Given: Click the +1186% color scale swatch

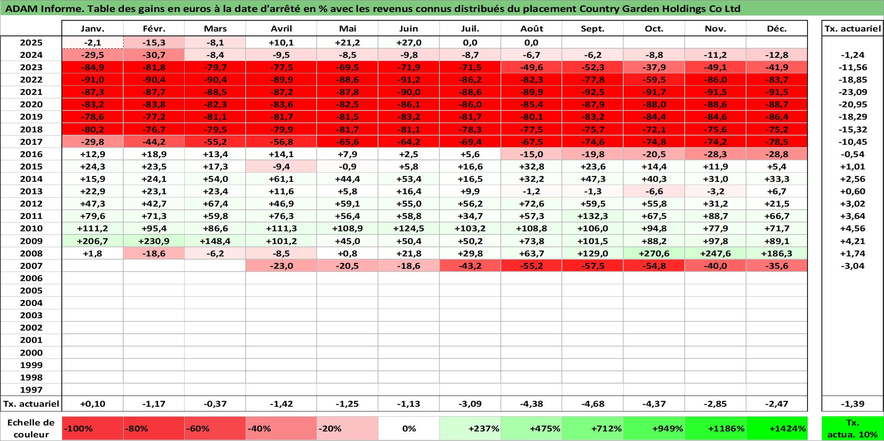Looking at the screenshot, I should tap(715, 429).
